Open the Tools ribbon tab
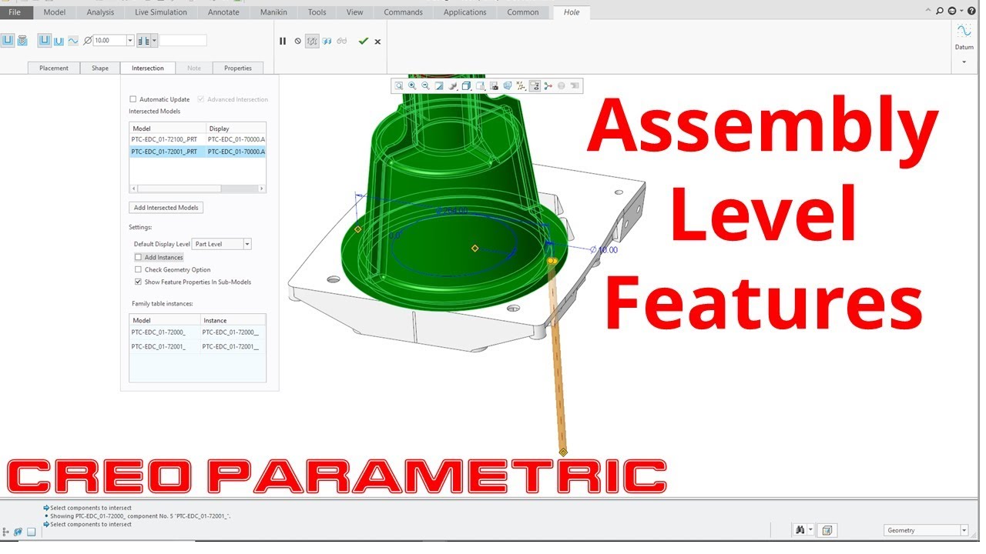 [x=317, y=12]
